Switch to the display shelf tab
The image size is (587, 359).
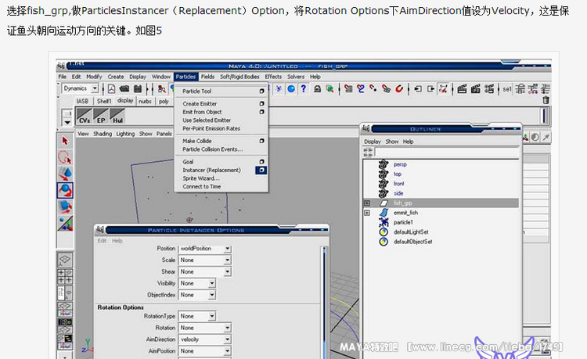click(125, 101)
